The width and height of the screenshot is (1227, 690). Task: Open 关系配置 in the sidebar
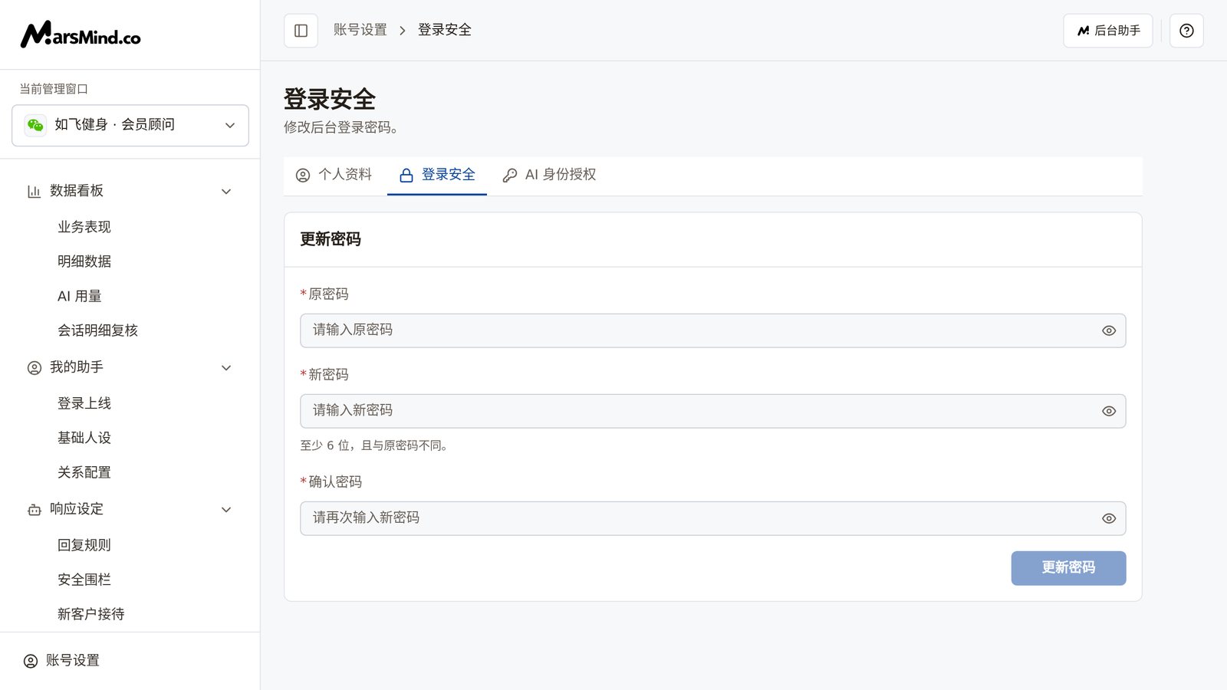click(84, 472)
